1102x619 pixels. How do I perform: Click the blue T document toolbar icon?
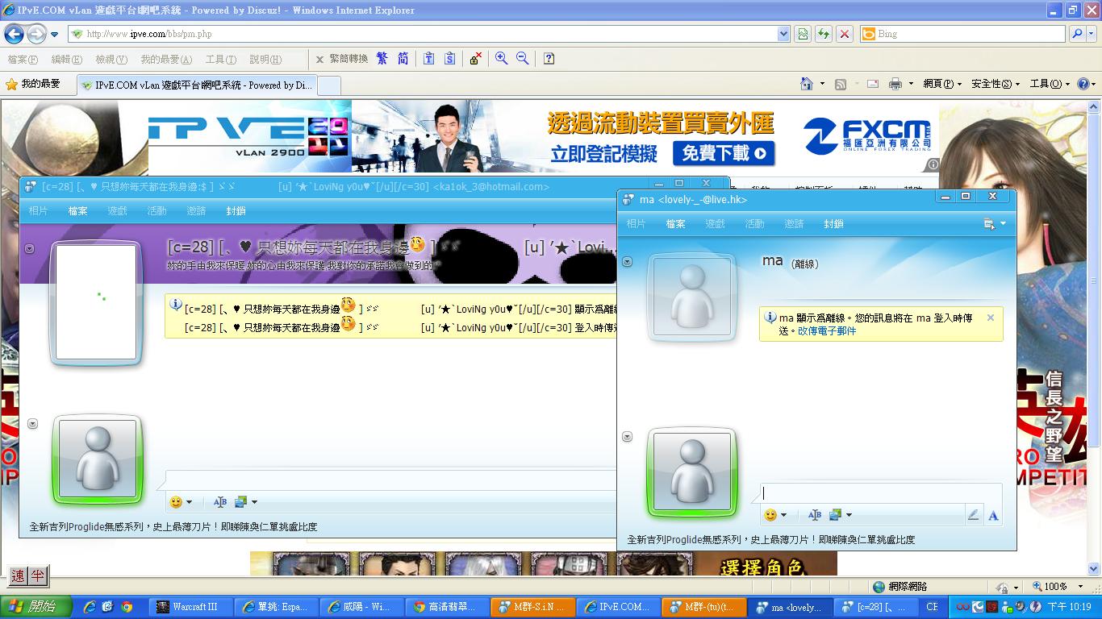(429, 59)
